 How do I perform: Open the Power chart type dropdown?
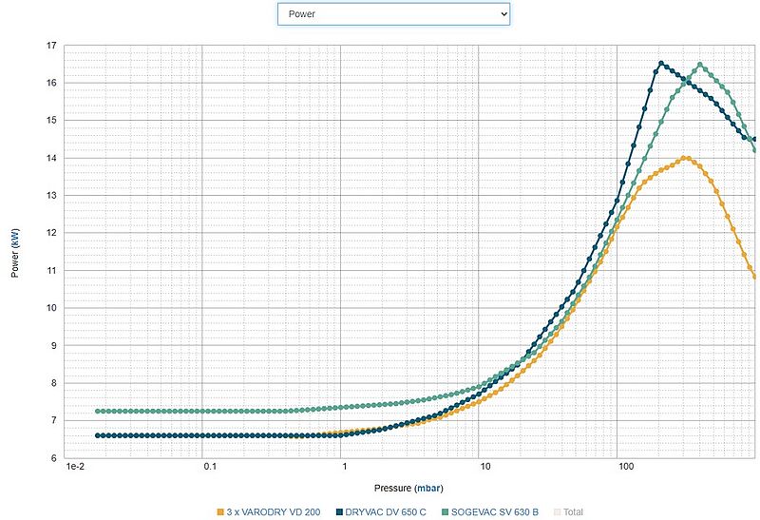click(x=393, y=14)
